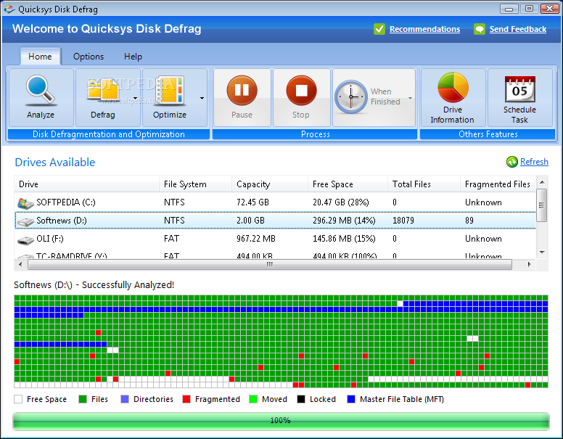The height and width of the screenshot is (439, 563).
Task: Open Drive Information pie chart
Action: click(453, 87)
